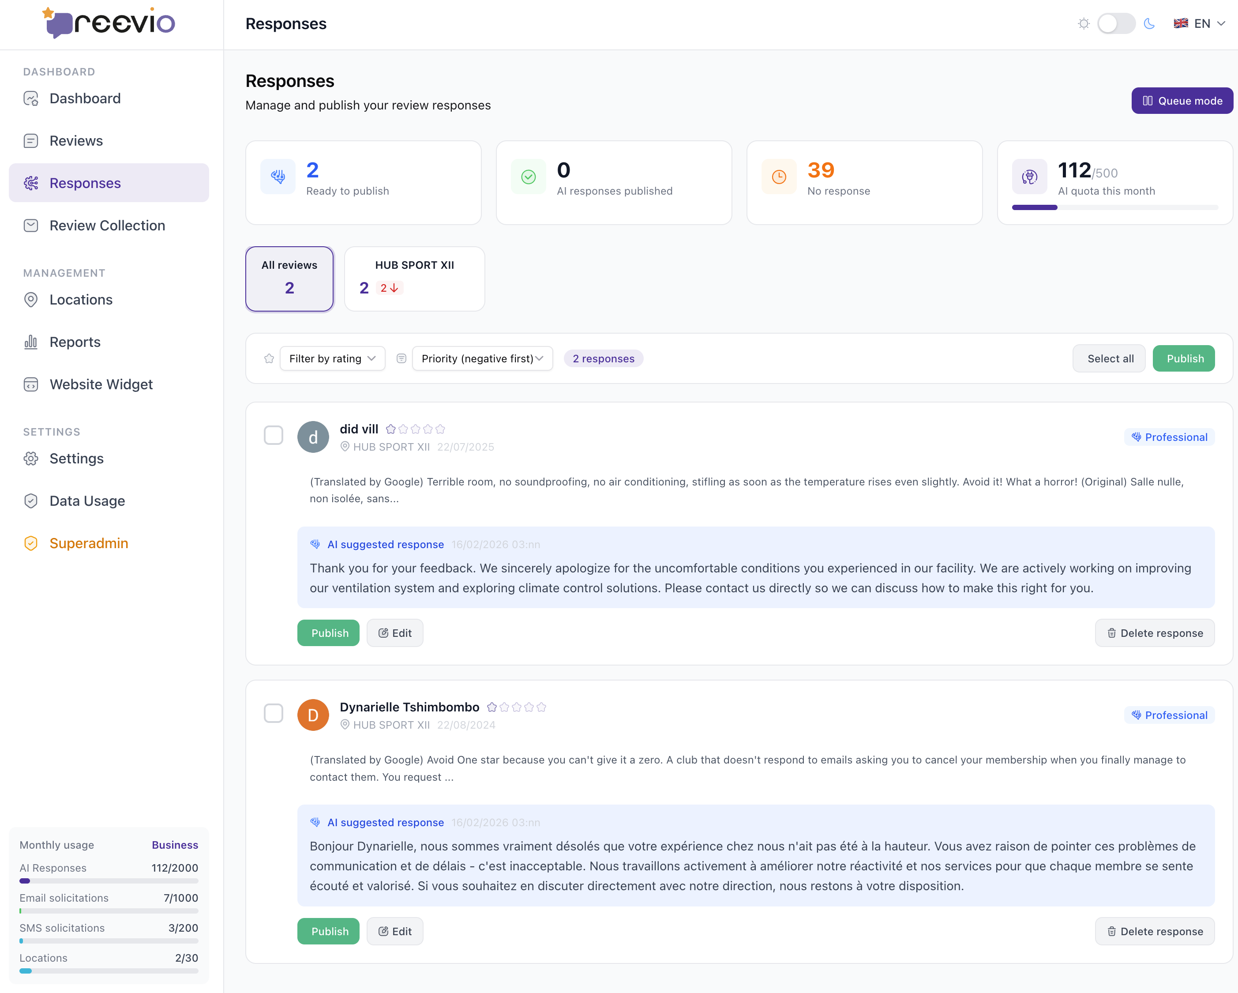This screenshot has height=993, width=1238.
Task: Click the Dashboard sidebar icon
Action: pyautogui.click(x=31, y=98)
